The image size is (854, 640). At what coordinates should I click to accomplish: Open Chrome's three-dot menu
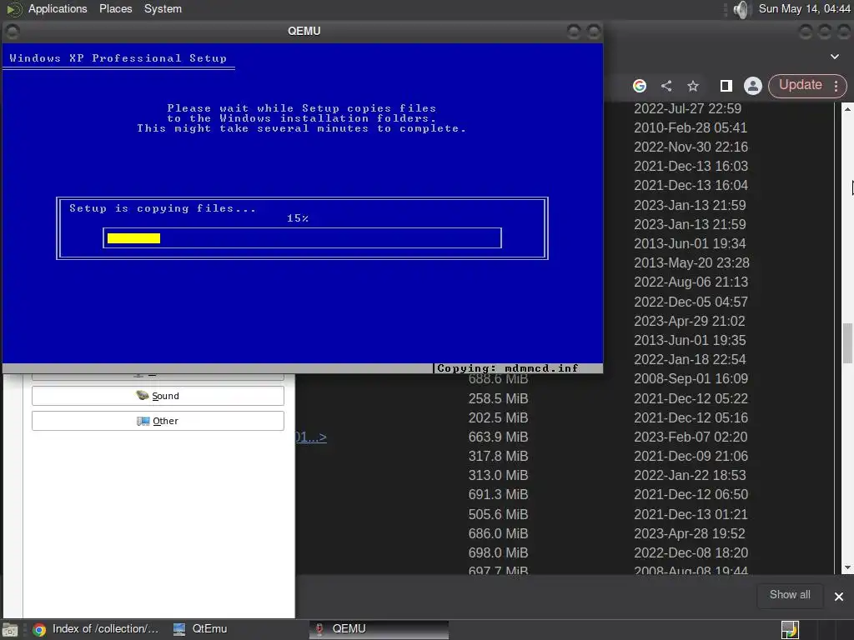pos(836,86)
